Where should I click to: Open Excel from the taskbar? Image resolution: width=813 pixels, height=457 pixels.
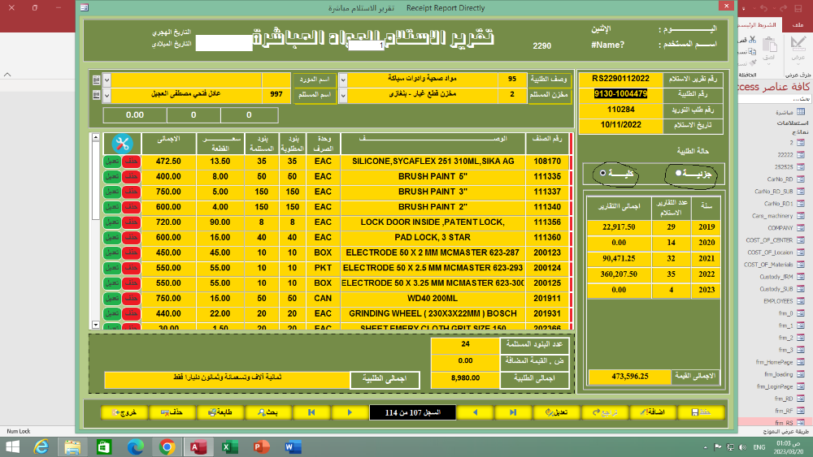click(x=230, y=446)
